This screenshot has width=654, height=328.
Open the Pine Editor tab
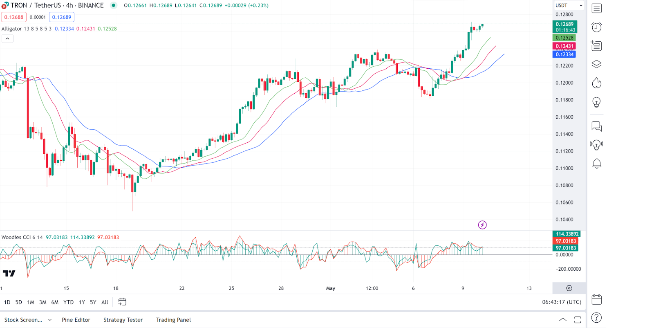[76, 320]
